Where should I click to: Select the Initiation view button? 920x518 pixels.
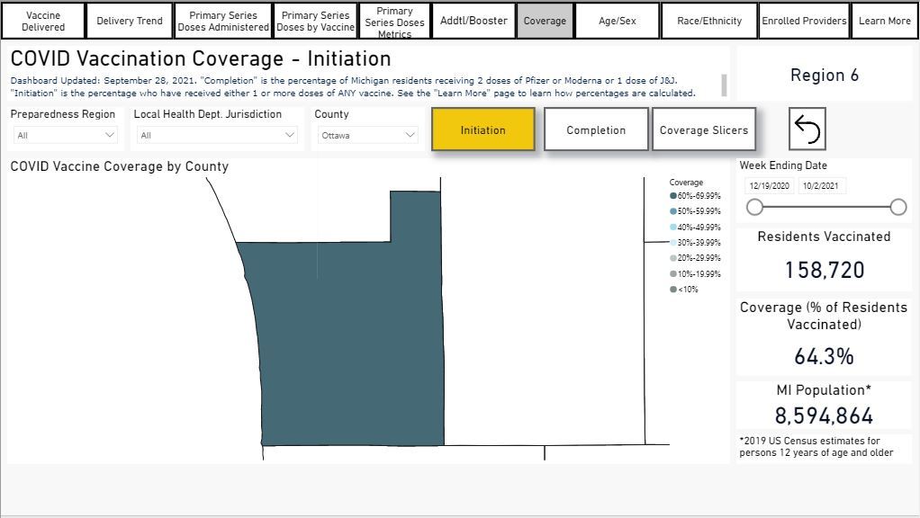(483, 129)
